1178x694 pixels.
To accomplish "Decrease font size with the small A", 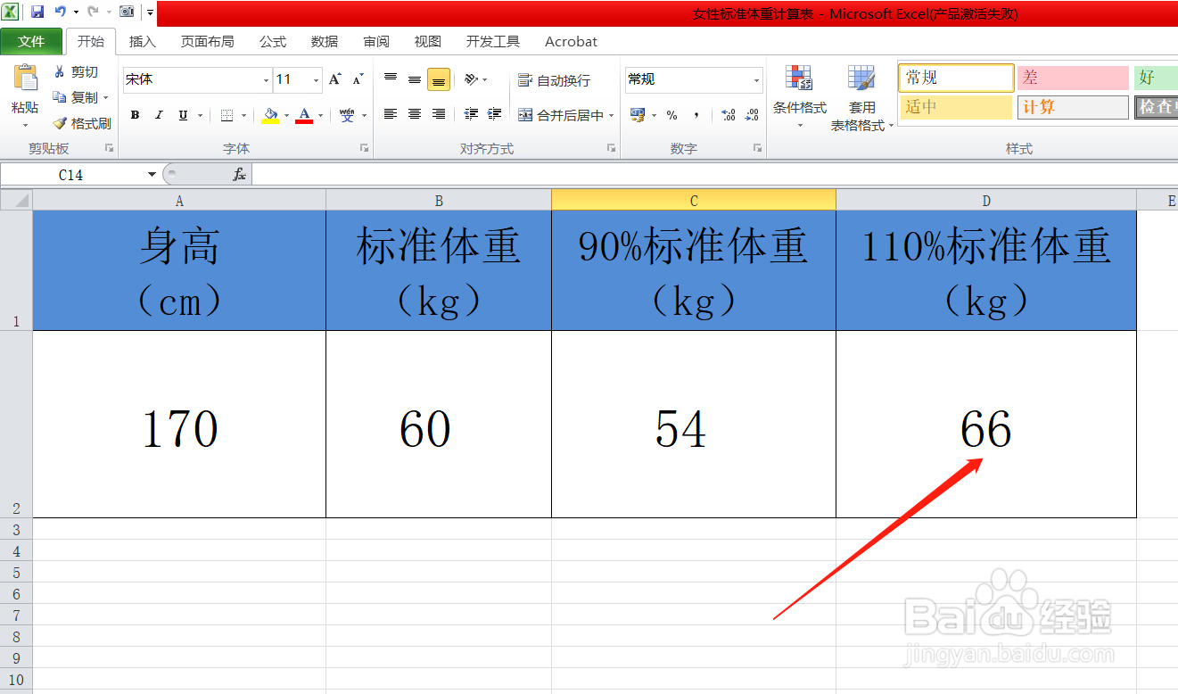I will [x=358, y=79].
